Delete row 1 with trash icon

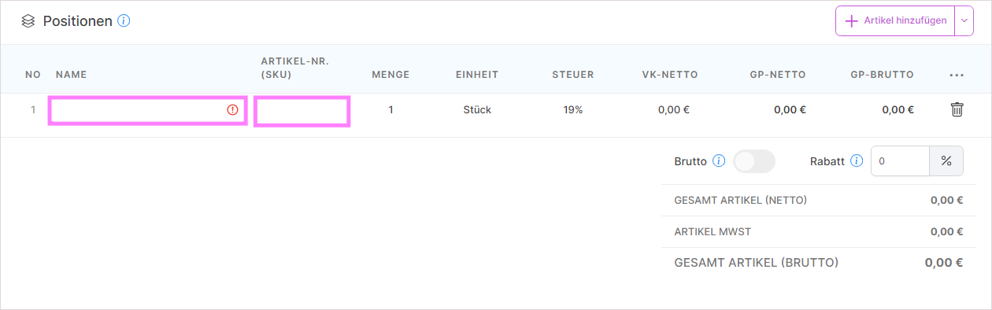click(957, 109)
